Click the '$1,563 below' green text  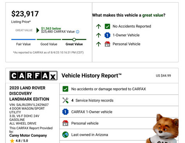pyautogui.click(x=51, y=29)
